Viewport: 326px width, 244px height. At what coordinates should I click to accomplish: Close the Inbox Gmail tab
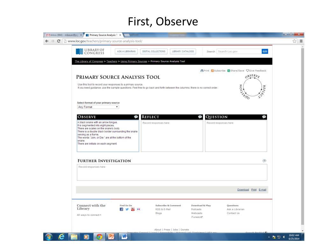81,35
